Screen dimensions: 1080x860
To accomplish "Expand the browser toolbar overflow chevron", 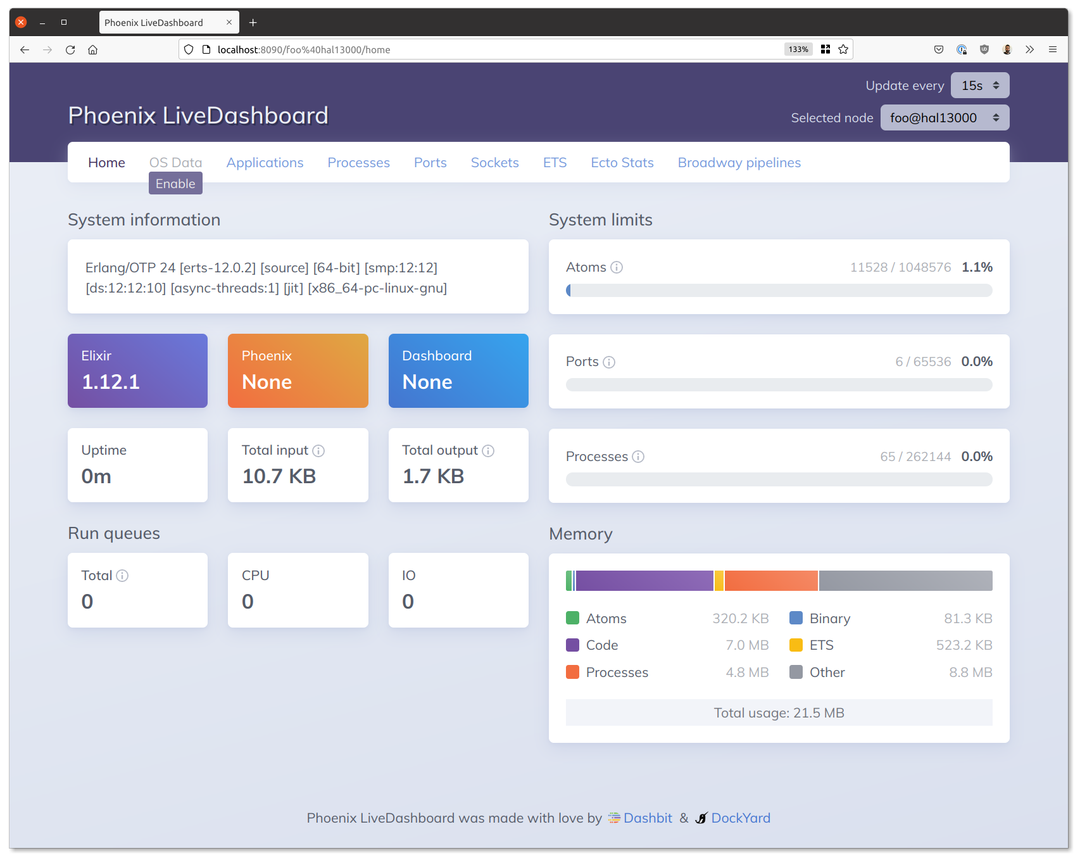I will (1030, 49).
